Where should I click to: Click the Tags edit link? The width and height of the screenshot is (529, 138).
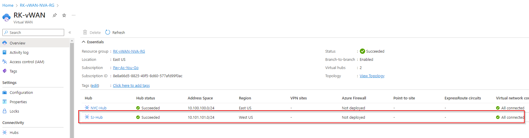[95, 85]
